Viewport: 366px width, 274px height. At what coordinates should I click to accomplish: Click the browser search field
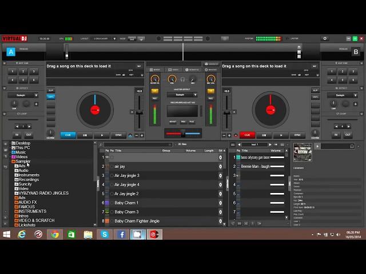138,144
